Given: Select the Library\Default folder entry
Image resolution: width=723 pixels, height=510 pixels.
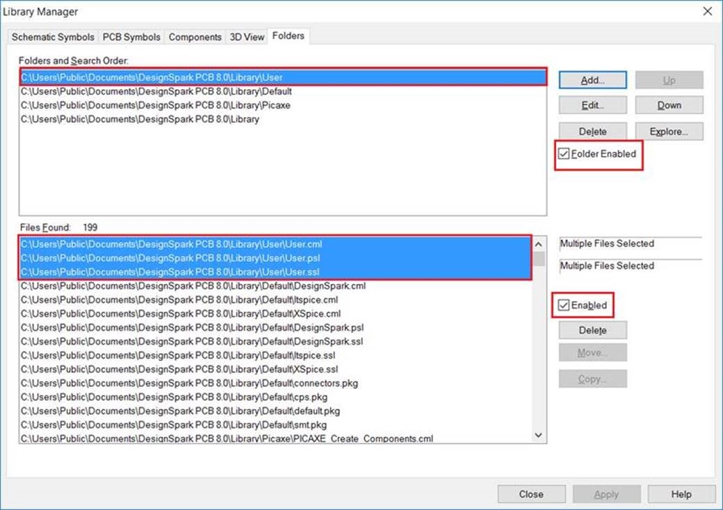Looking at the screenshot, I should click(156, 91).
